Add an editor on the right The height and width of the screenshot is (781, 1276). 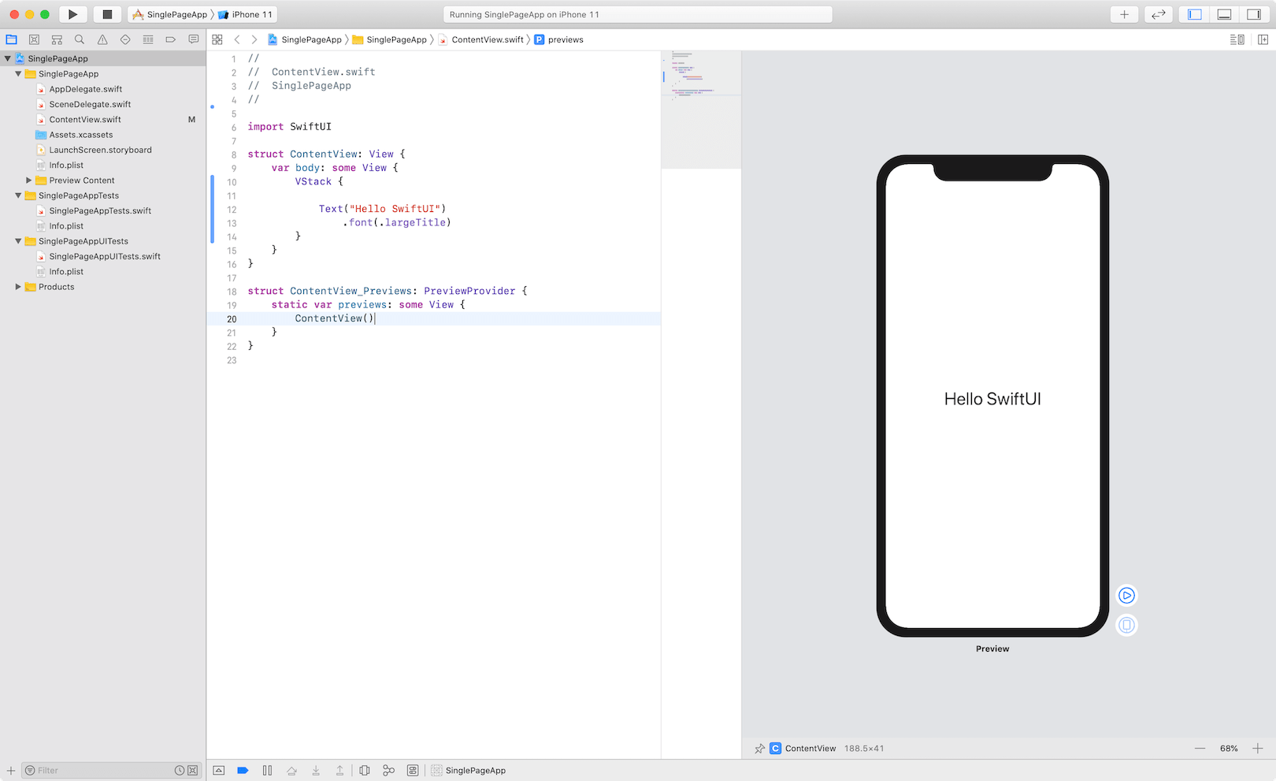[x=1263, y=39]
